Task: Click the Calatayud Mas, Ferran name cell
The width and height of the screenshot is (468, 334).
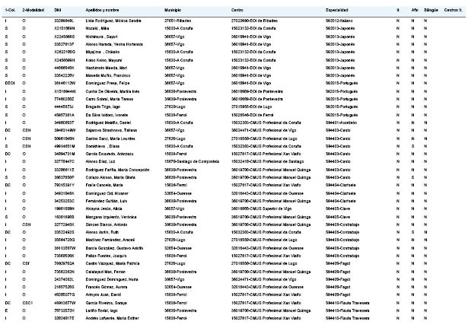Action: tap(105, 272)
